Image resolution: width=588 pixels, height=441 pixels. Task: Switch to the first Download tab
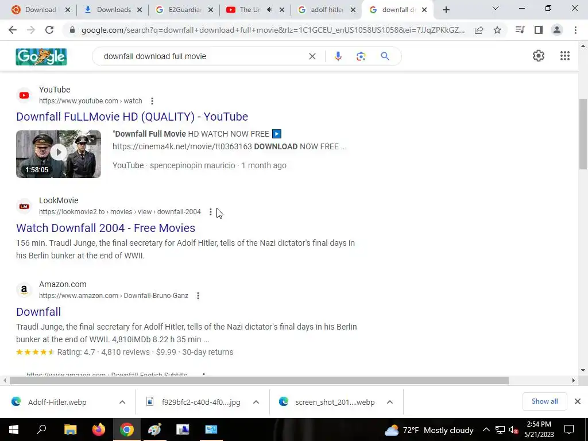pyautogui.click(x=40, y=10)
